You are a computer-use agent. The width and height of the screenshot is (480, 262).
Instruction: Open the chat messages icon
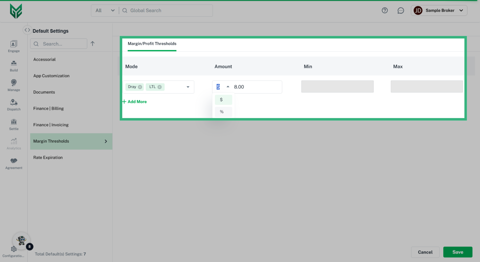(x=401, y=10)
